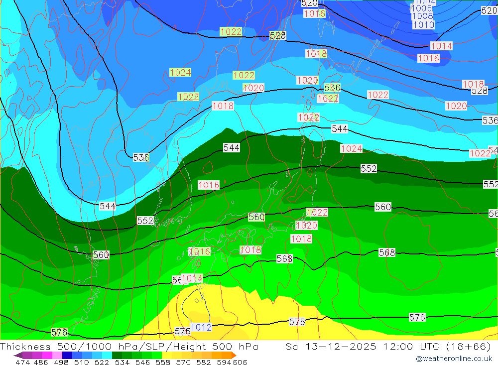Viewport: 498px width, 365px height.
Task: Click the red '1016' label near '1014' top right
Action: click(429, 58)
